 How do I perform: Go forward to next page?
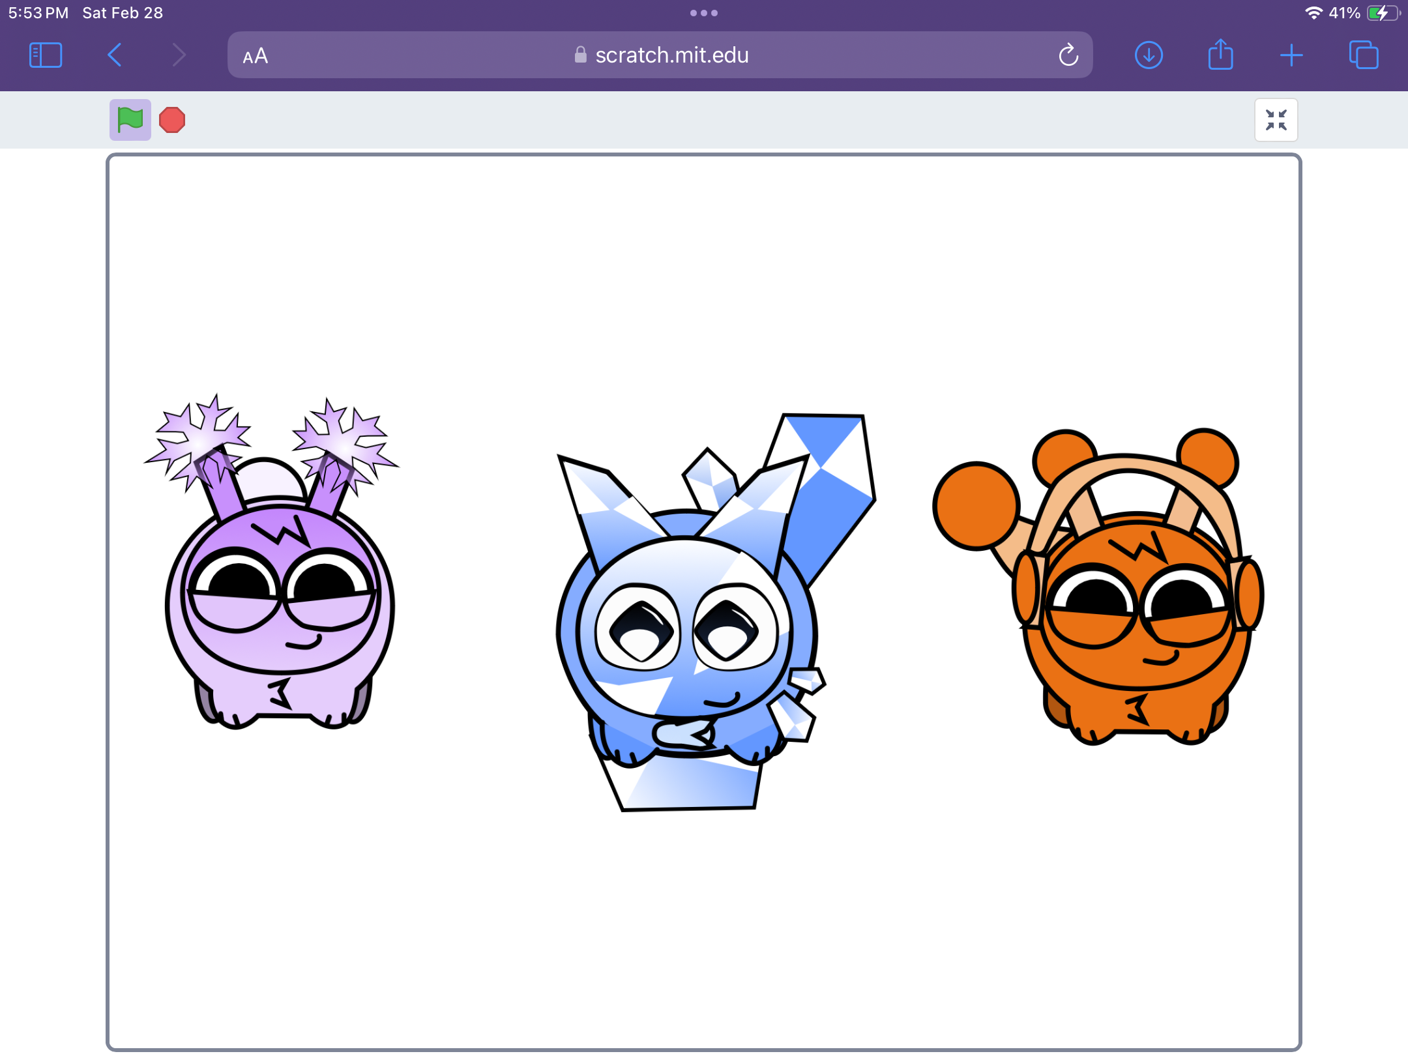point(179,55)
